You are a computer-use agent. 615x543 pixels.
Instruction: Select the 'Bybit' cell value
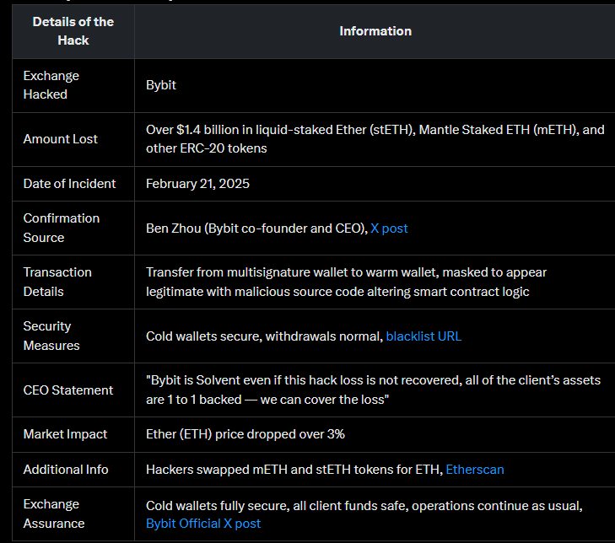click(x=161, y=85)
